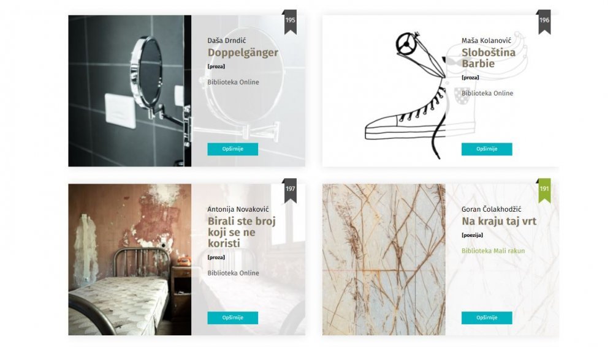Click the bathroom mirror cover photo
613x347 pixels.
(x=130, y=91)
